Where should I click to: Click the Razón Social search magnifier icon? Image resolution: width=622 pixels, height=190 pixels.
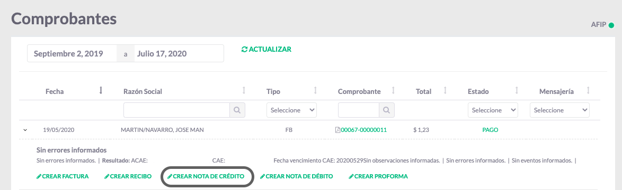click(x=237, y=110)
